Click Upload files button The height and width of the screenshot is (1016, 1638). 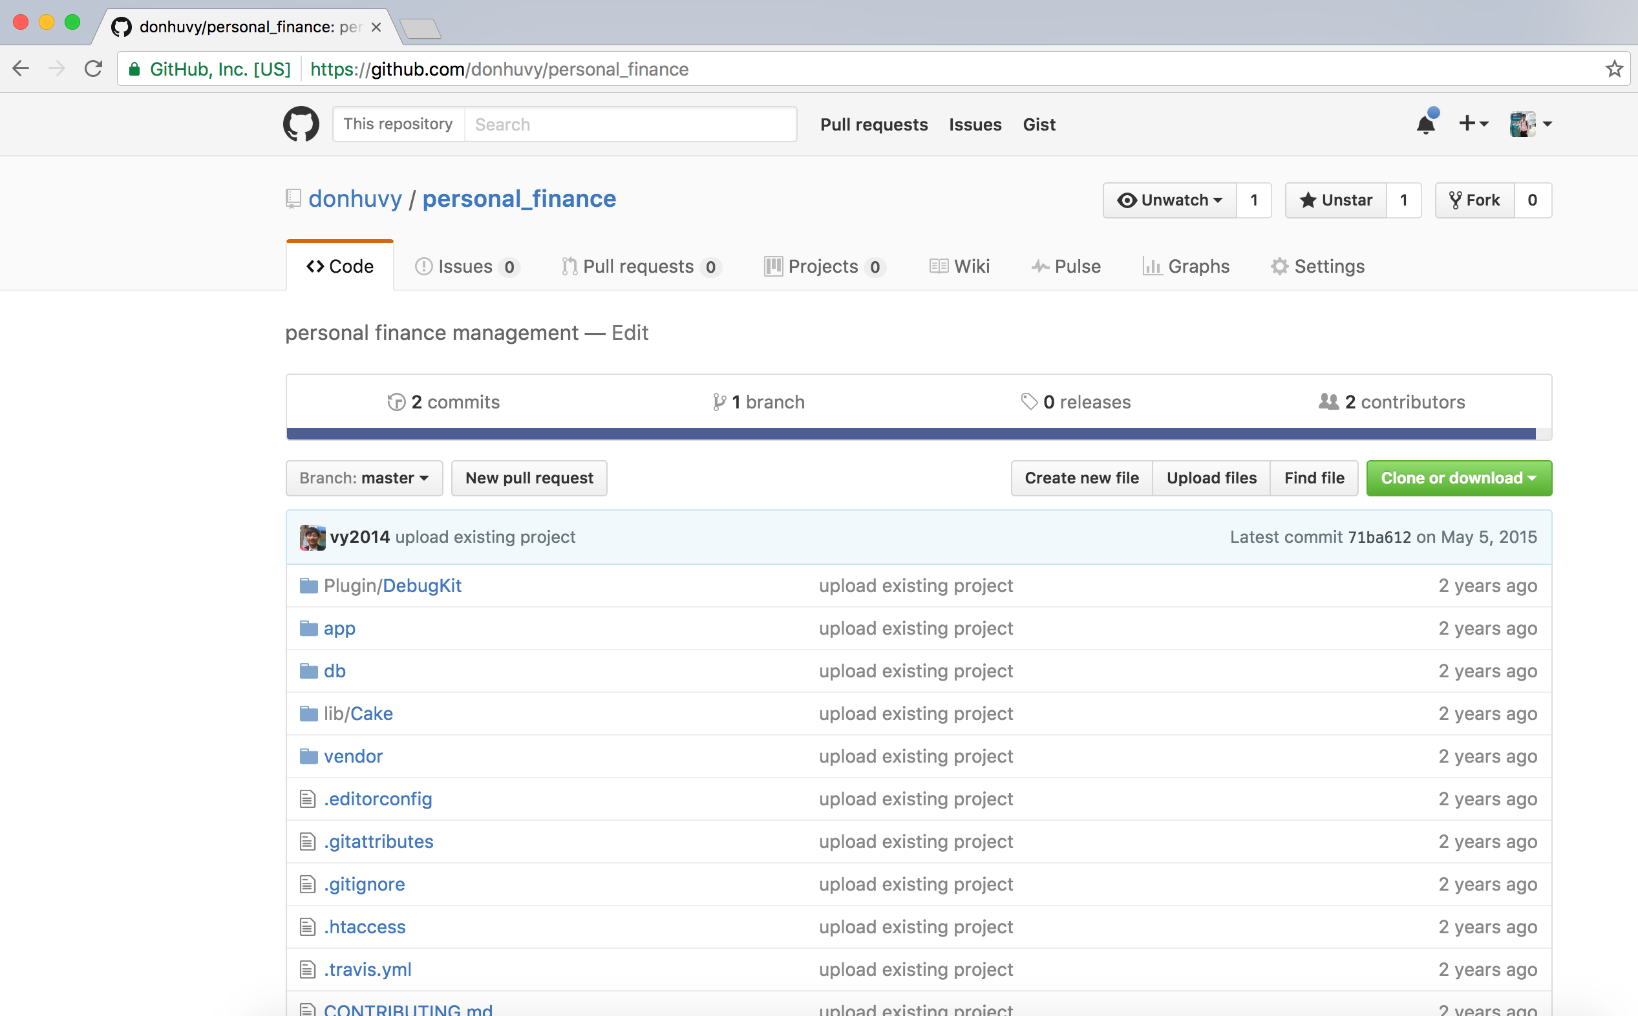1211,478
